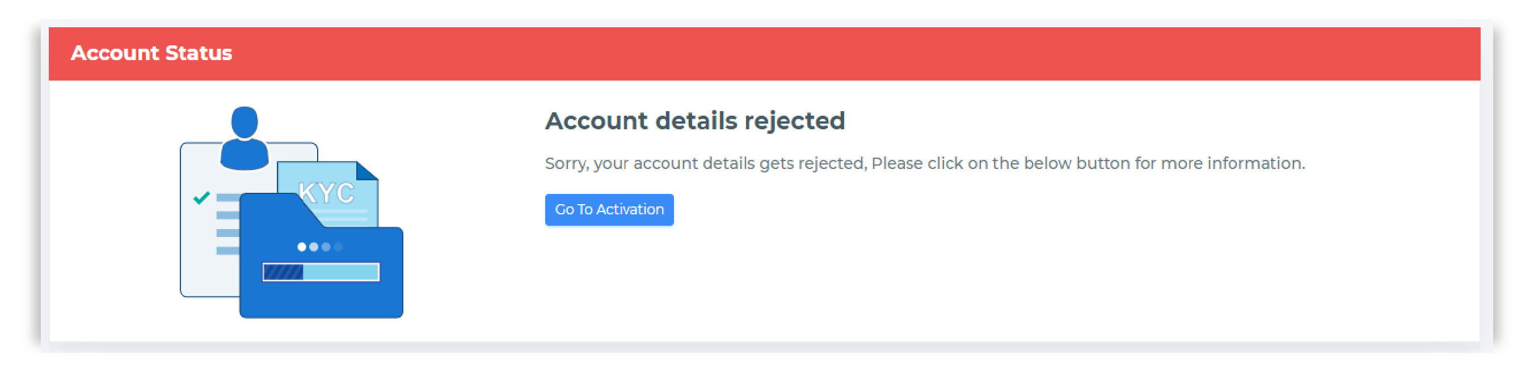1534x372 pixels.
Task: Click the row of loading dots on the folder
Action: click(x=320, y=247)
